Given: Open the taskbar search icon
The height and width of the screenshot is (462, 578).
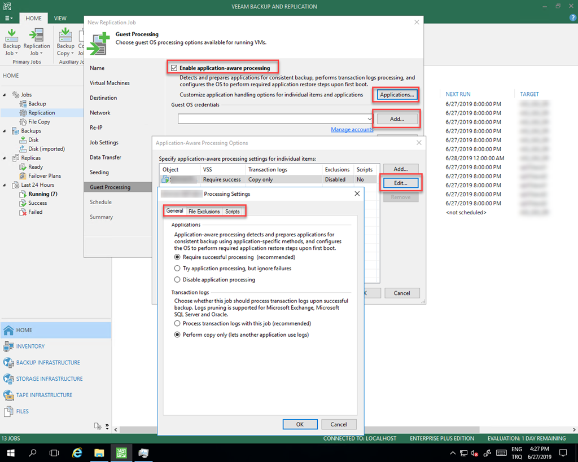Looking at the screenshot, I should click(33, 453).
